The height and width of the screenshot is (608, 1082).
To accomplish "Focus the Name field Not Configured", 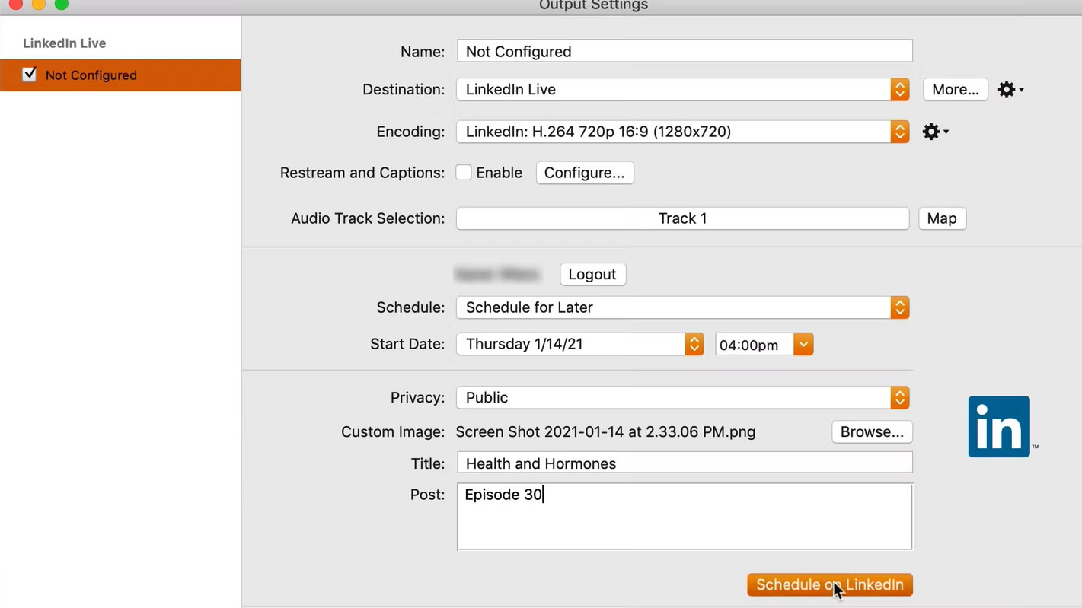I will 685,52.
